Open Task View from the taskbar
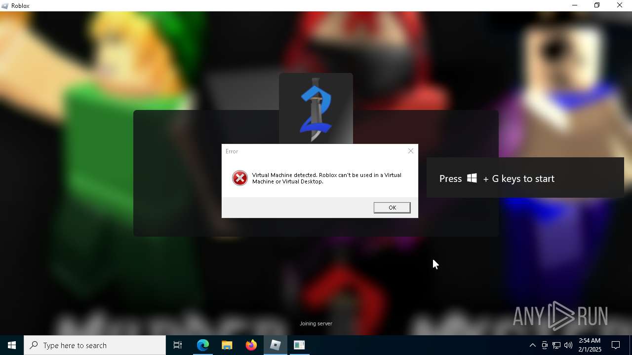 click(178, 345)
